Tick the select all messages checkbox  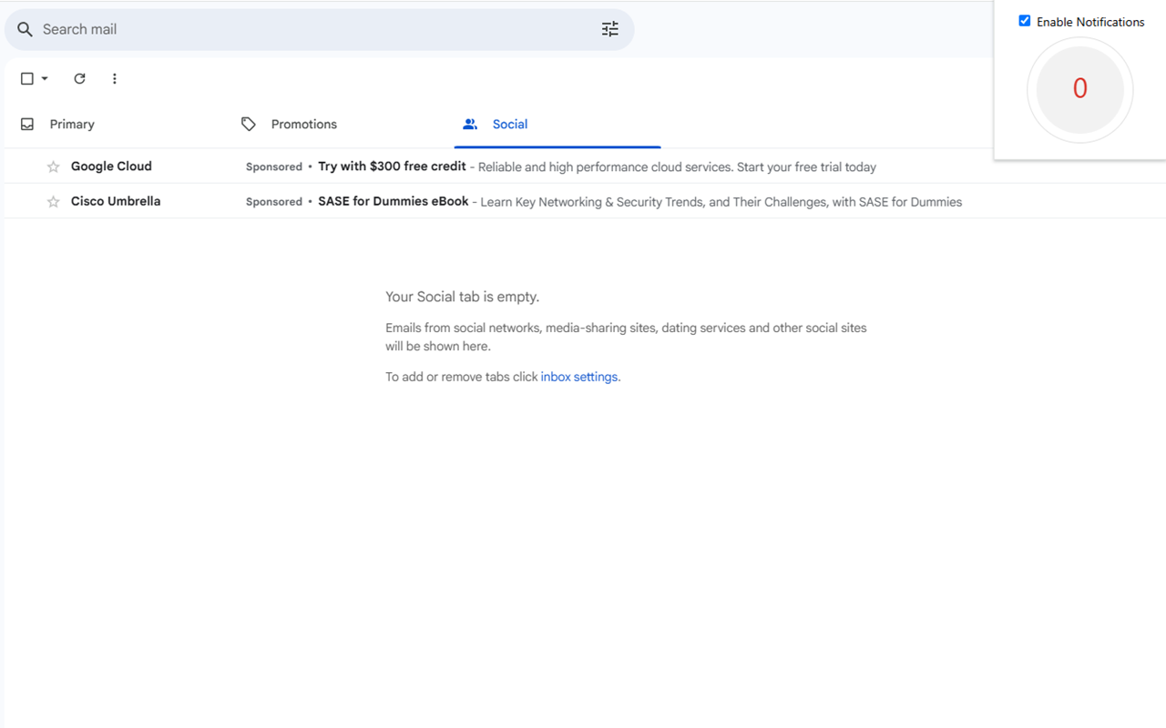coord(27,79)
